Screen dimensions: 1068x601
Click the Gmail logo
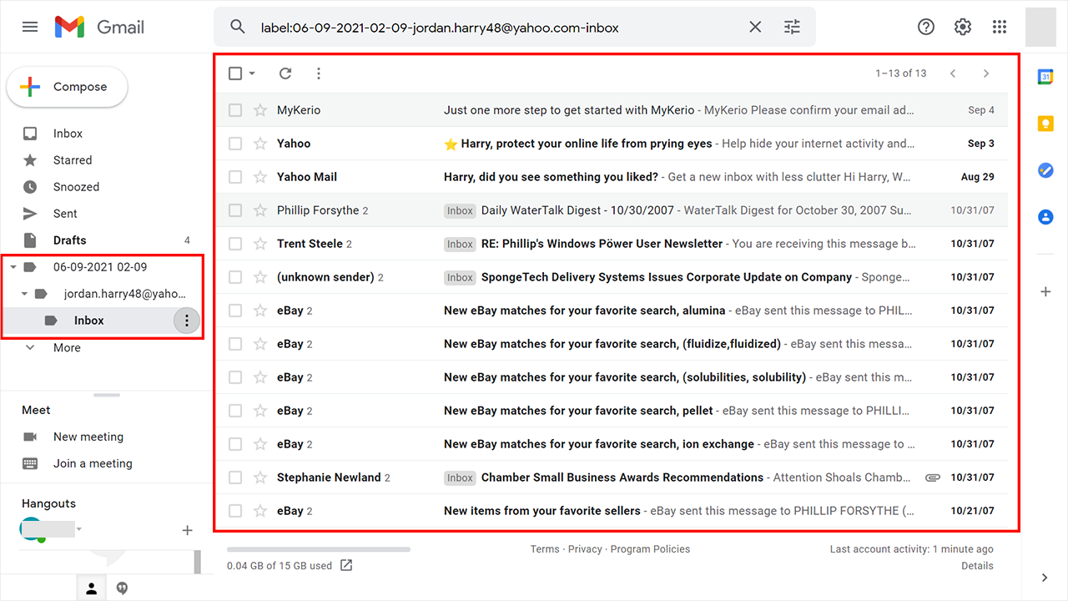click(99, 27)
